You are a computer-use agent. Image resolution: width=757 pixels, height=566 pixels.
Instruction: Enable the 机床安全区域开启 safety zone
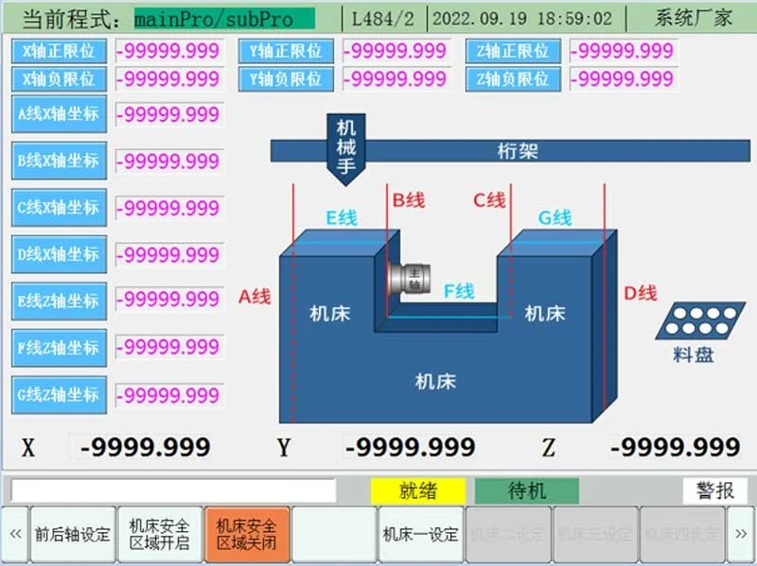(x=161, y=532)
